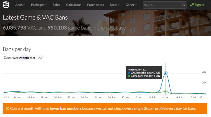This screenshot has width=211, height=117.
Task: Open Patch notes in navigation
Action: click(x=95, y=5)
